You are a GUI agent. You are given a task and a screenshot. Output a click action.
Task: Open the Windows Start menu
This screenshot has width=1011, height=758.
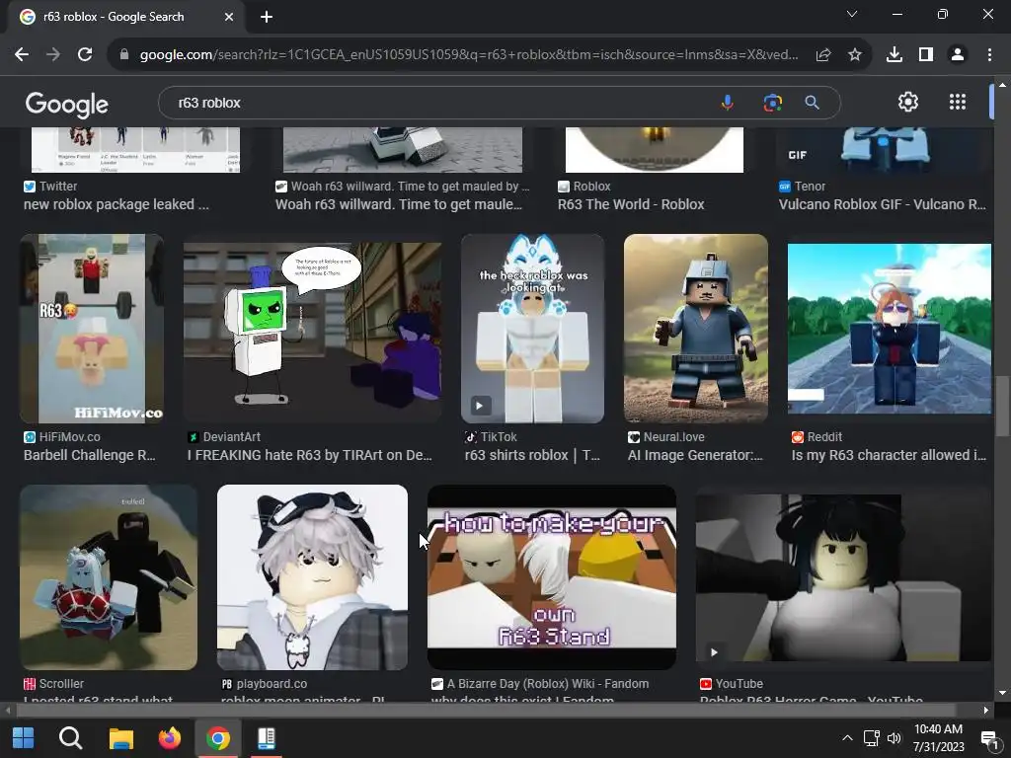(24, 738)
